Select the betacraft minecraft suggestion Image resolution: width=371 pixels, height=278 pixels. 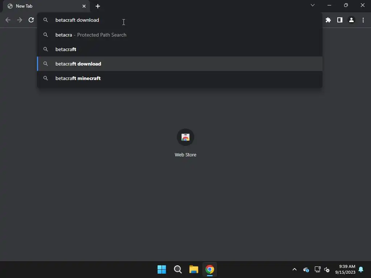[180, 78]
